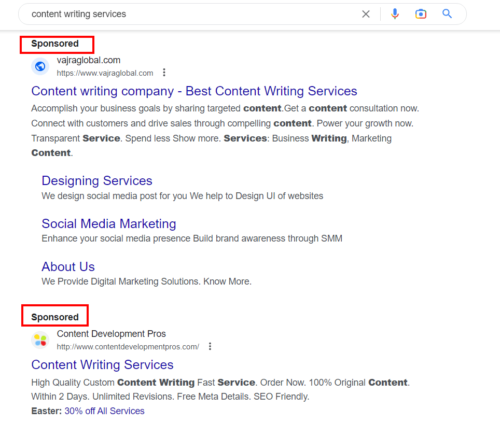Open the Social Media Marketing sitelink
The image size is (500, 424).
tap(109, 223)
